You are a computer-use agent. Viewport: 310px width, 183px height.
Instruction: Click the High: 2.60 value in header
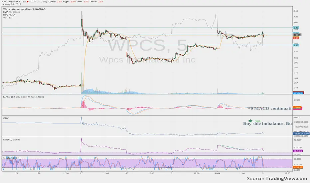pos(69,1)
